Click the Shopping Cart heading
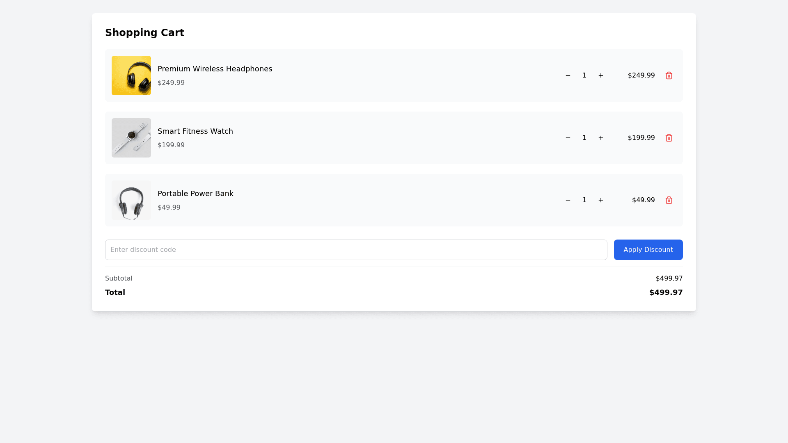Image resolution: width=788 pixels, height=443 pixels. point(144,33)
